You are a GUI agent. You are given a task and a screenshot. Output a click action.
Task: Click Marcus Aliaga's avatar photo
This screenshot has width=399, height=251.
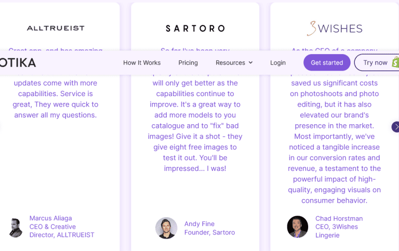click(x=16, y=228)
